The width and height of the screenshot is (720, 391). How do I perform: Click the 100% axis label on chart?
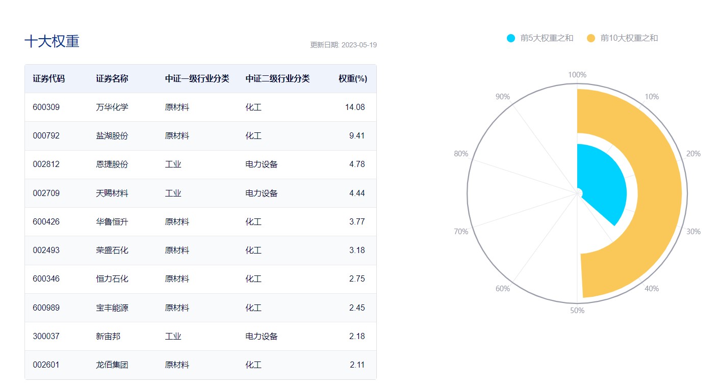(577, 75)
